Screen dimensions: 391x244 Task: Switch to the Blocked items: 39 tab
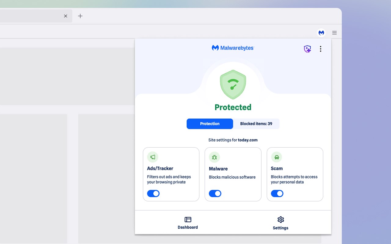point(256,124)
